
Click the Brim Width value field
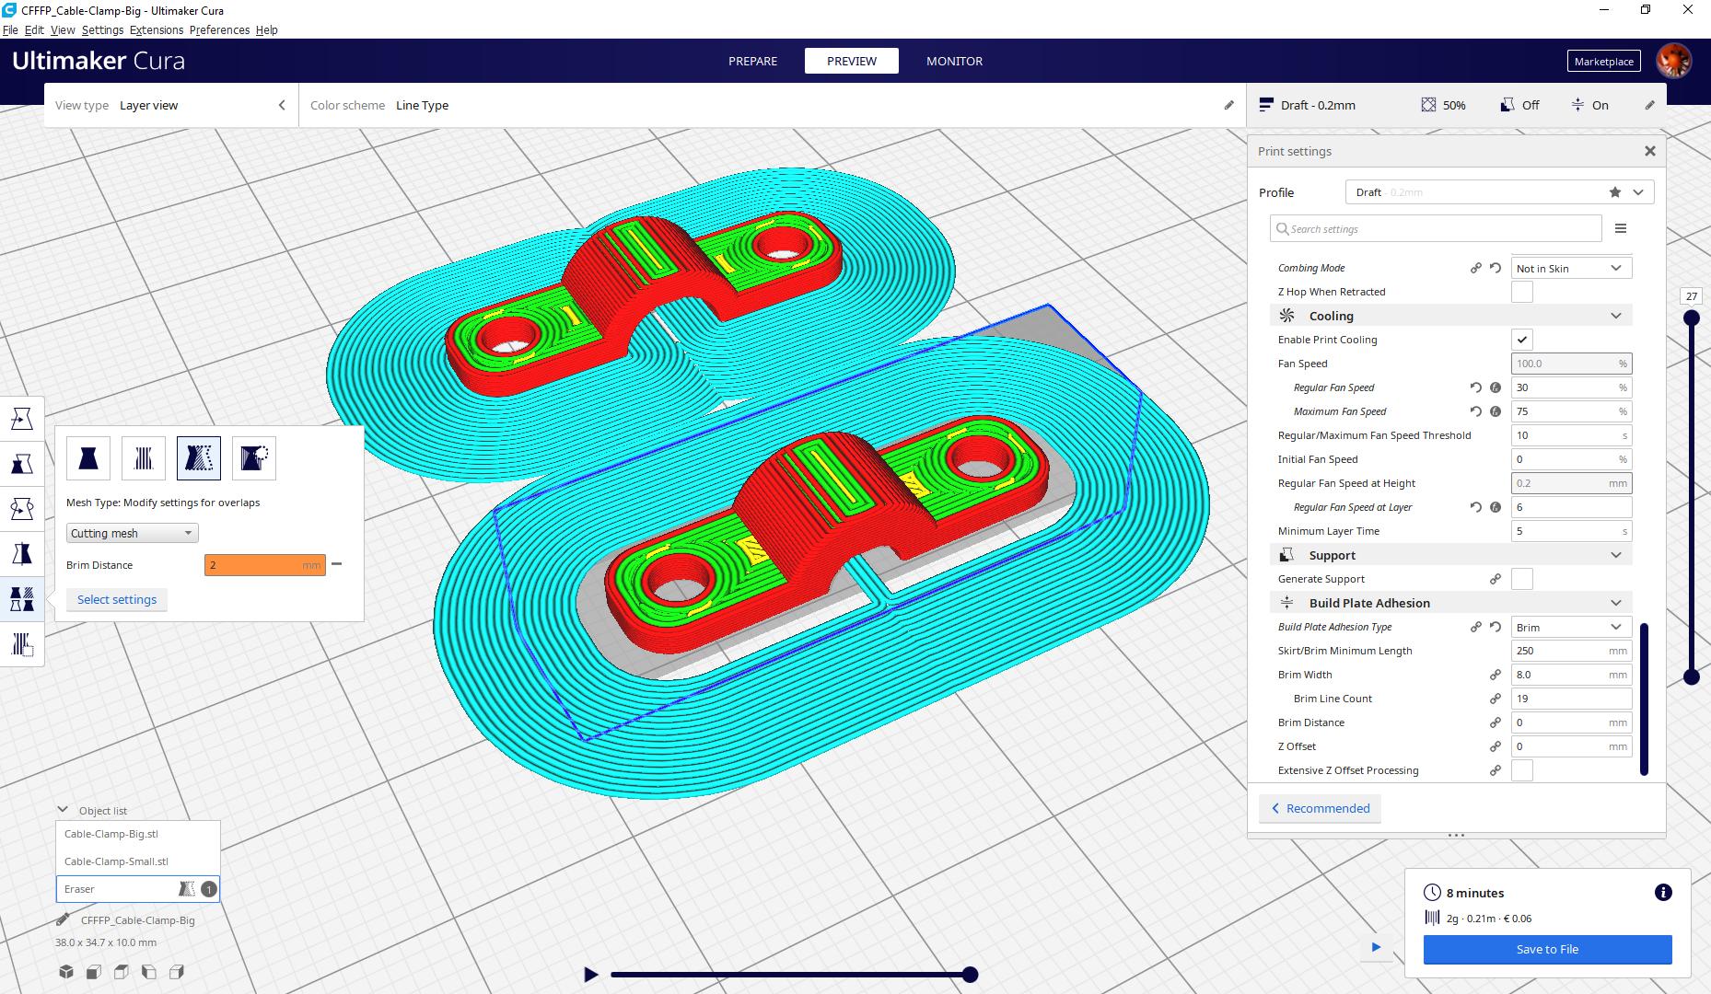1571,675
